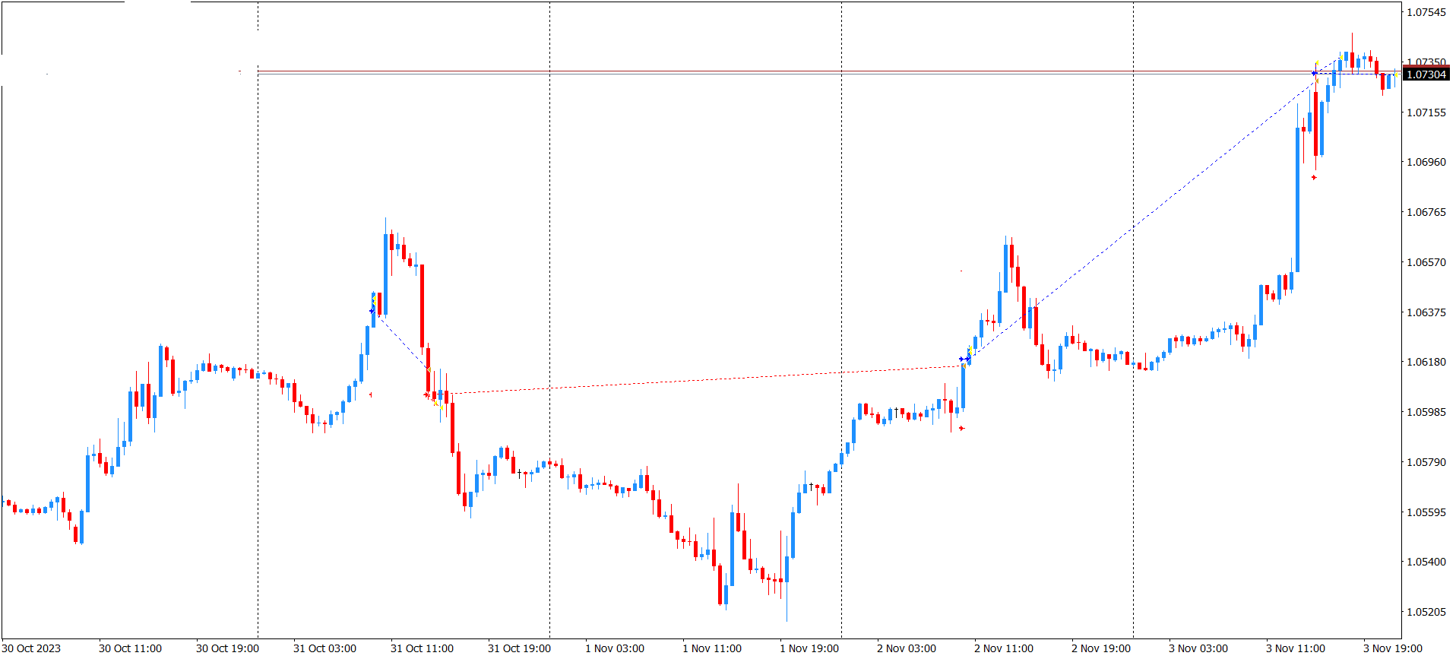Click the 30 Oct 2023 date label
Image resolution: width=1456 pixels, height=659 pixels.
point(32,648)
